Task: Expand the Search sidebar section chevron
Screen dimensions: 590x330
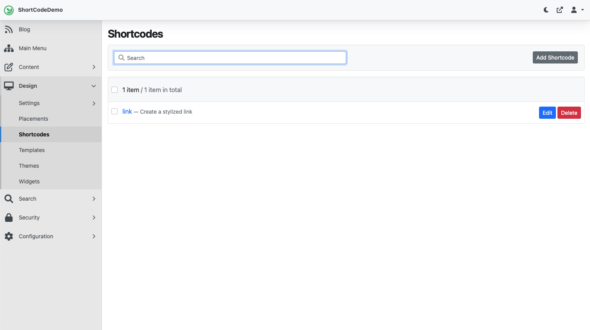Action: click(x=94, y=199)
